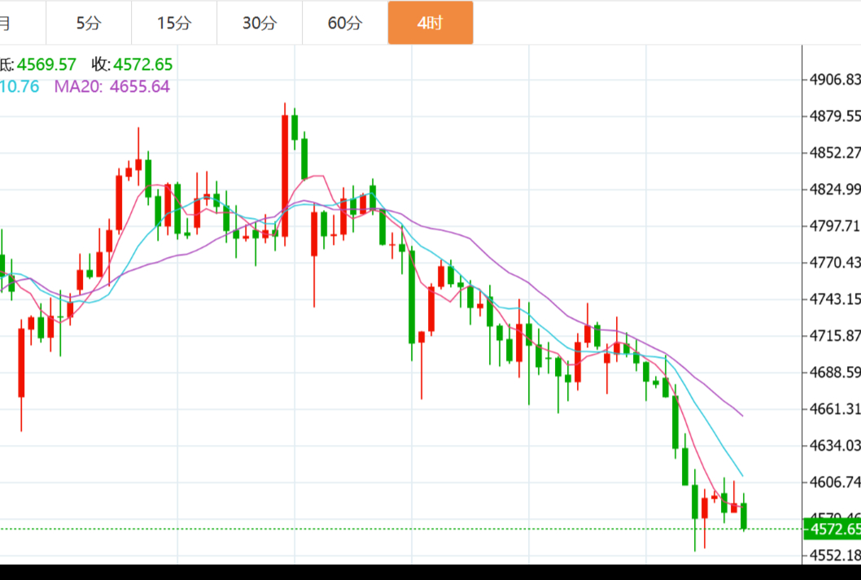Screen dimensions: 861x580
Task: Open the 30分 timeframe tab
Action: point(260,23)
